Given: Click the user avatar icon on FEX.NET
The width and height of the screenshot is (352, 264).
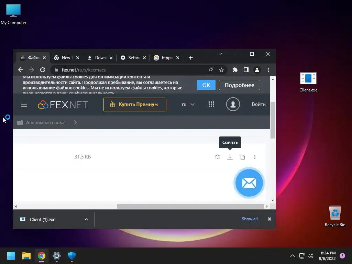Looking at the screenshot, I should (x=233, y=104).
